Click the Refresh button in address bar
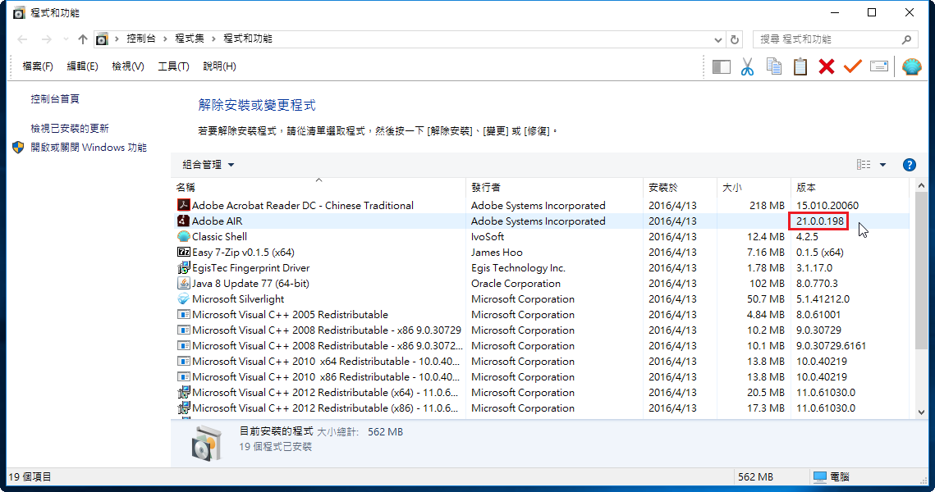 [x=735, y=39]
